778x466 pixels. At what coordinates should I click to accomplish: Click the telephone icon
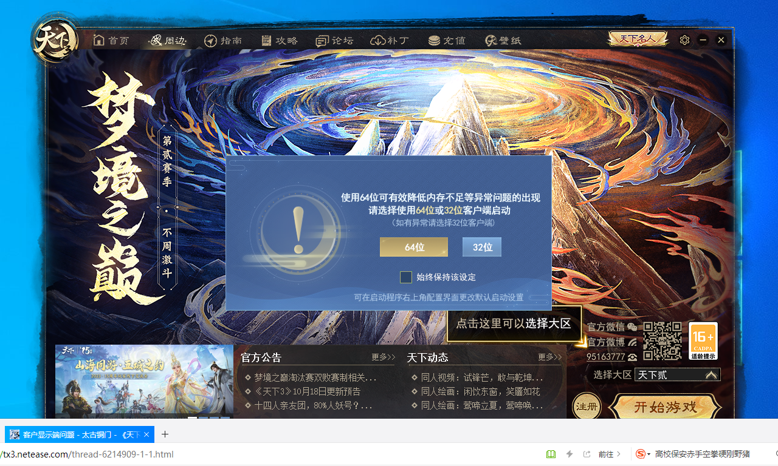[x=632, y=357]
